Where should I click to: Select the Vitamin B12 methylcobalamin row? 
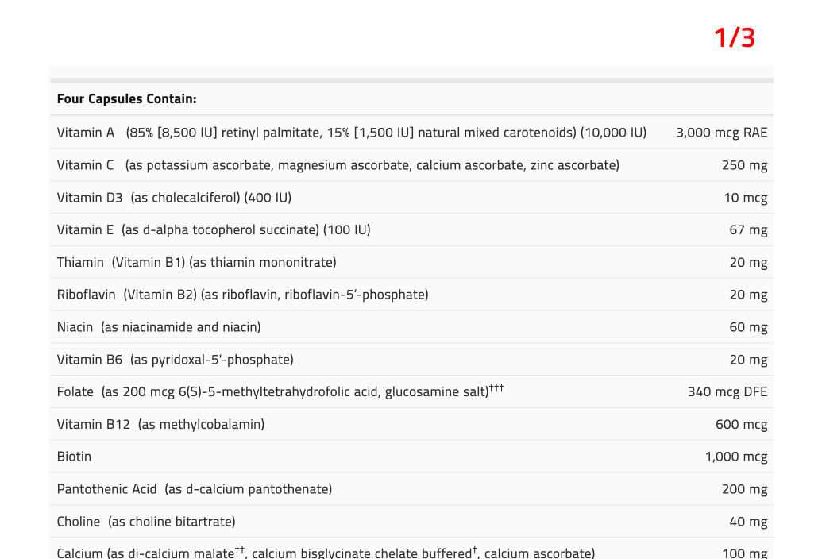point(411,424)
